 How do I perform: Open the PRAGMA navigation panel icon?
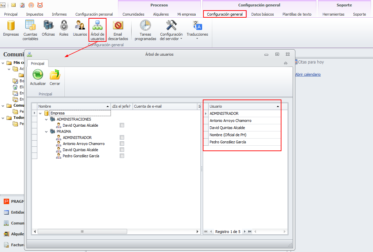(6, 201)
